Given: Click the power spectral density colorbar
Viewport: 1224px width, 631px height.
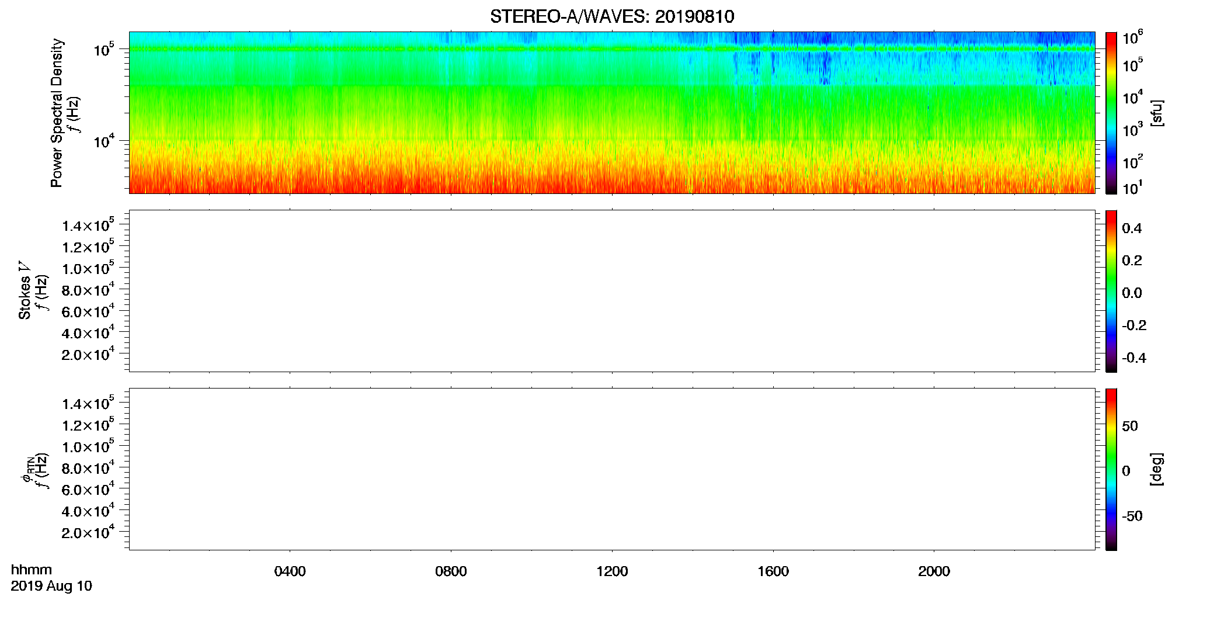Looking at the screenshot, I should [1111, 113].
